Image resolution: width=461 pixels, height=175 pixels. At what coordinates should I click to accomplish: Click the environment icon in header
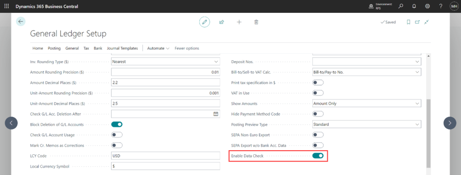pyautogui.click(x=371, y=6)
